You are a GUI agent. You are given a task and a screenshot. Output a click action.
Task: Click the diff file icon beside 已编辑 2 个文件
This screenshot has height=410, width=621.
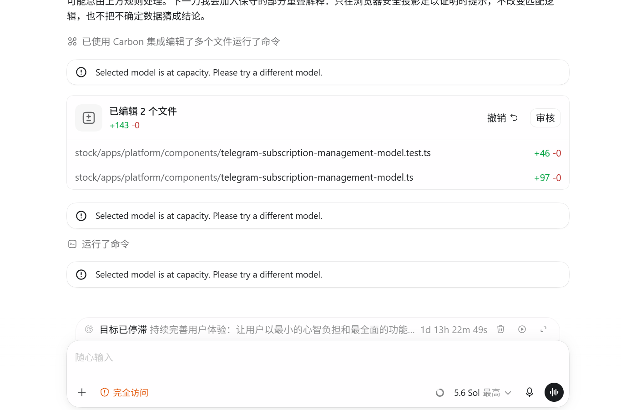[x=89, y=118]
